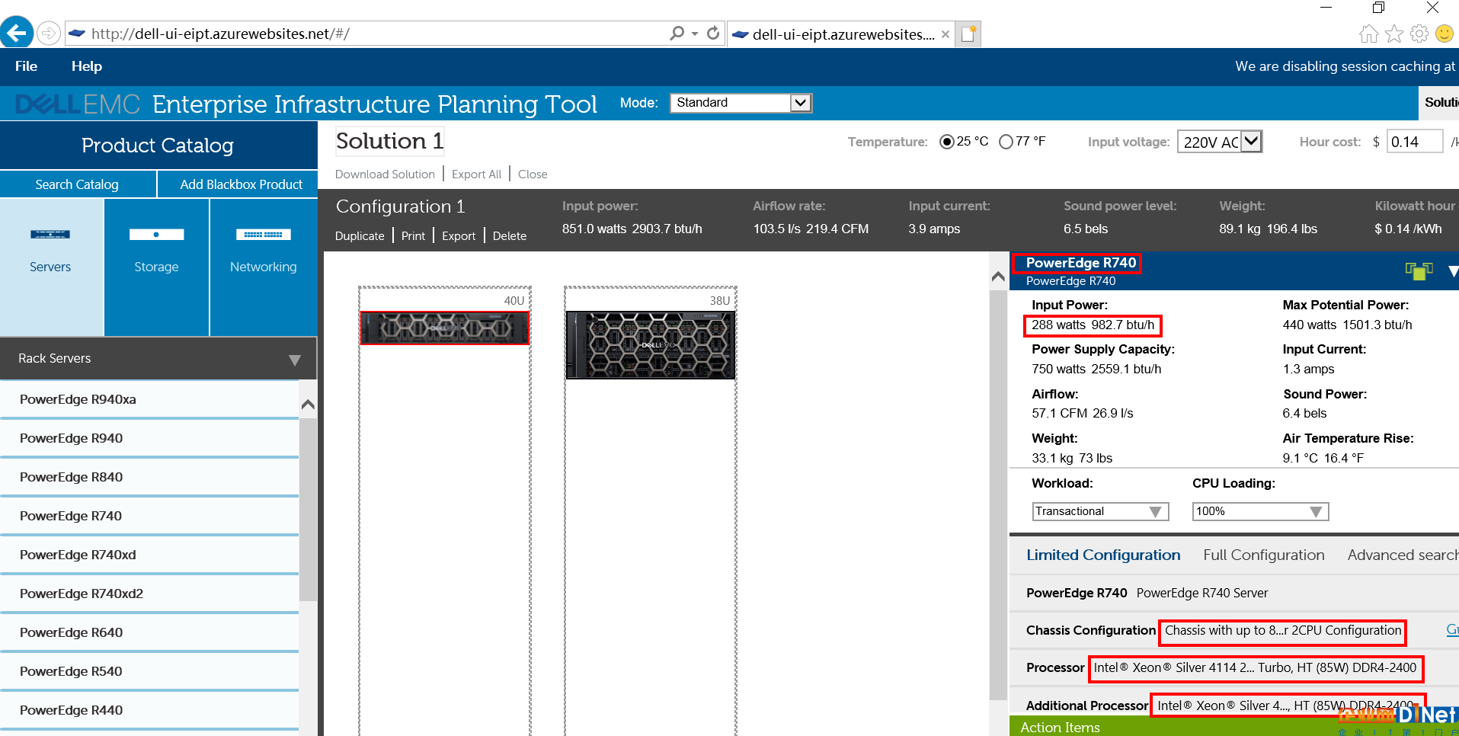The width and height of the screenshot is (1459, 736).
Task: Duplicate Configuration 1
Action: 360,235
